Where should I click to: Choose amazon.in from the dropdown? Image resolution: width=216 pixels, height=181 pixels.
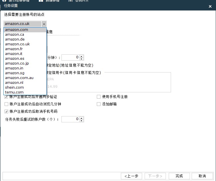pos(25,68)
